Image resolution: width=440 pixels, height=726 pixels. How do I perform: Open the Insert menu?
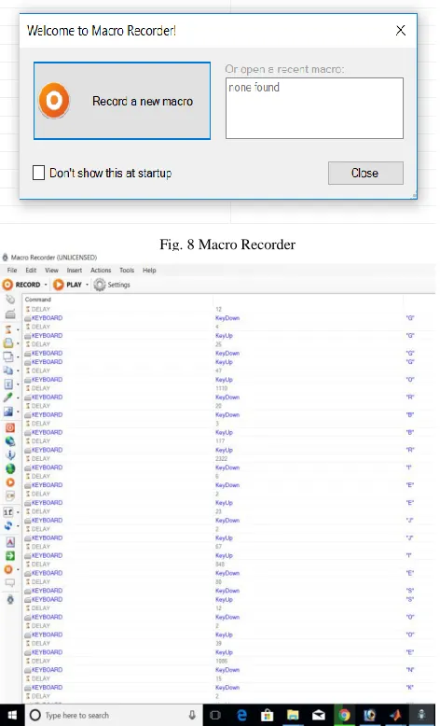[x=74, y=270]
